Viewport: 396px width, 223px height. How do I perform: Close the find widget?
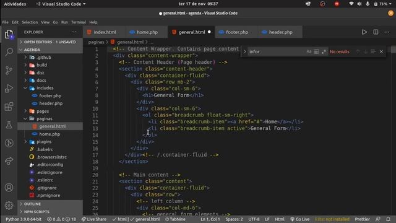(x=381, y=51)
